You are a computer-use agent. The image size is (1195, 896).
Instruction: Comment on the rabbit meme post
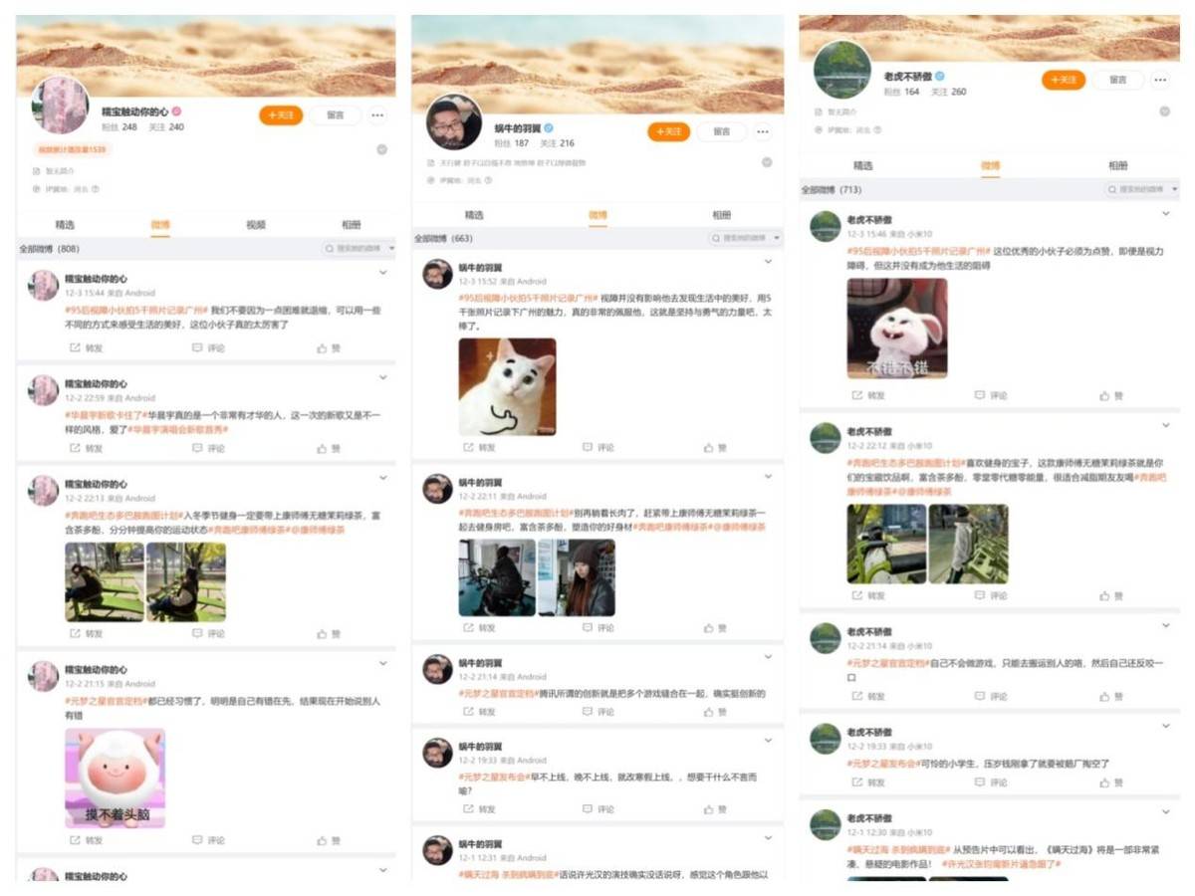(991, 395)
